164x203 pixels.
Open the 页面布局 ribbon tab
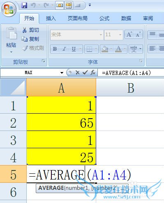[78, 18]
